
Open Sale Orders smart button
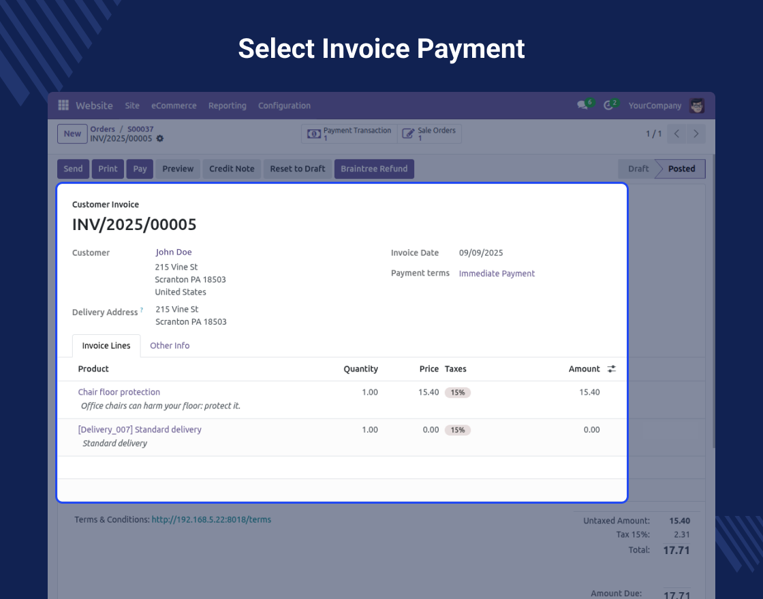click(x=429, y=134)
